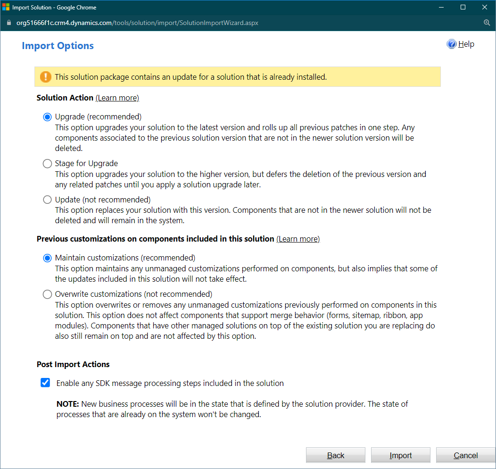
Task: Maximize the Import Solution window
Action: (463, 7)
